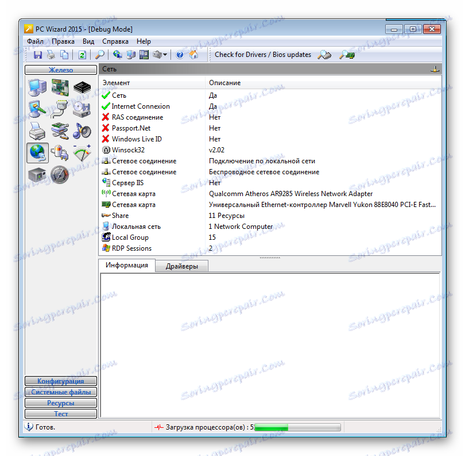This screenshot has height=456, width=465.
Task: Open the toolbox dropdown arrow in the toolbar
Action: coord(165,55)
